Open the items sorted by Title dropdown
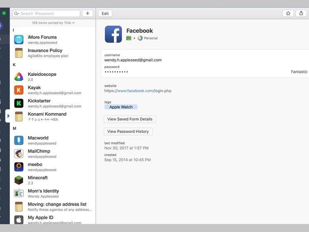This screenshot has width=309, height=232. [53, 23]
